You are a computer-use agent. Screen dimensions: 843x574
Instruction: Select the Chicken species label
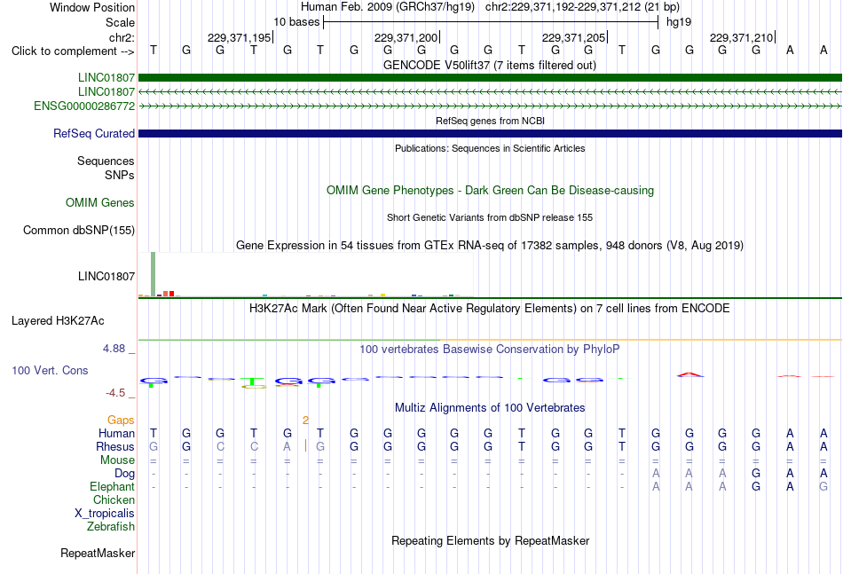pyautogui.click(x=114, y=499)
